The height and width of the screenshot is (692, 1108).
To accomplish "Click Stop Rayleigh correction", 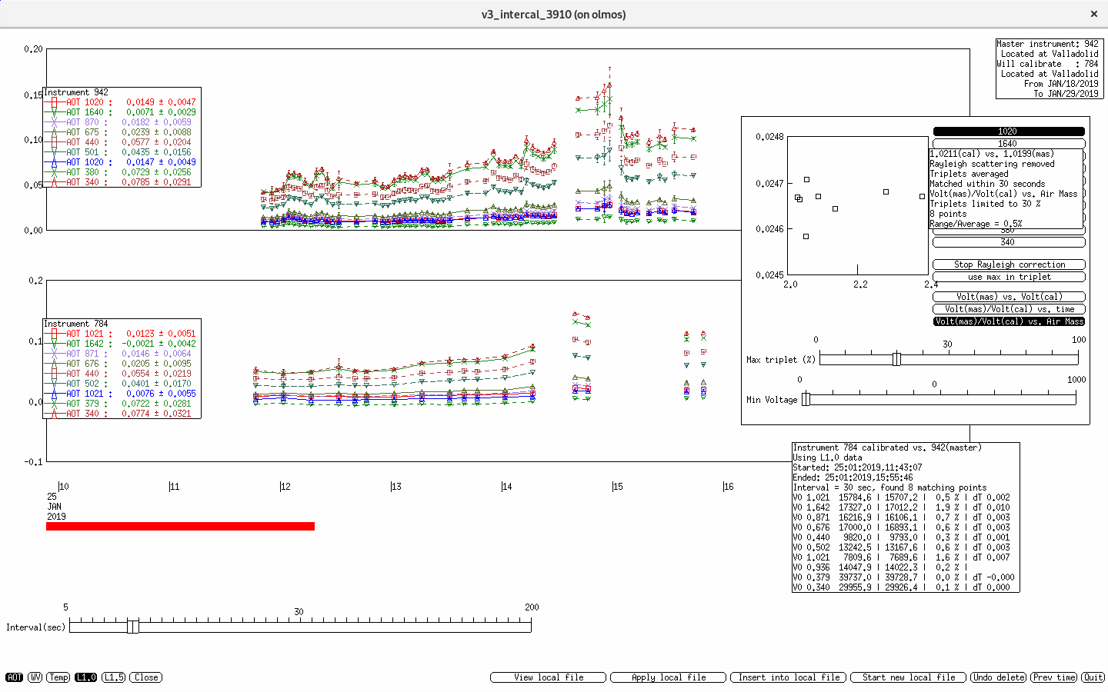I will click(1009, 264).
